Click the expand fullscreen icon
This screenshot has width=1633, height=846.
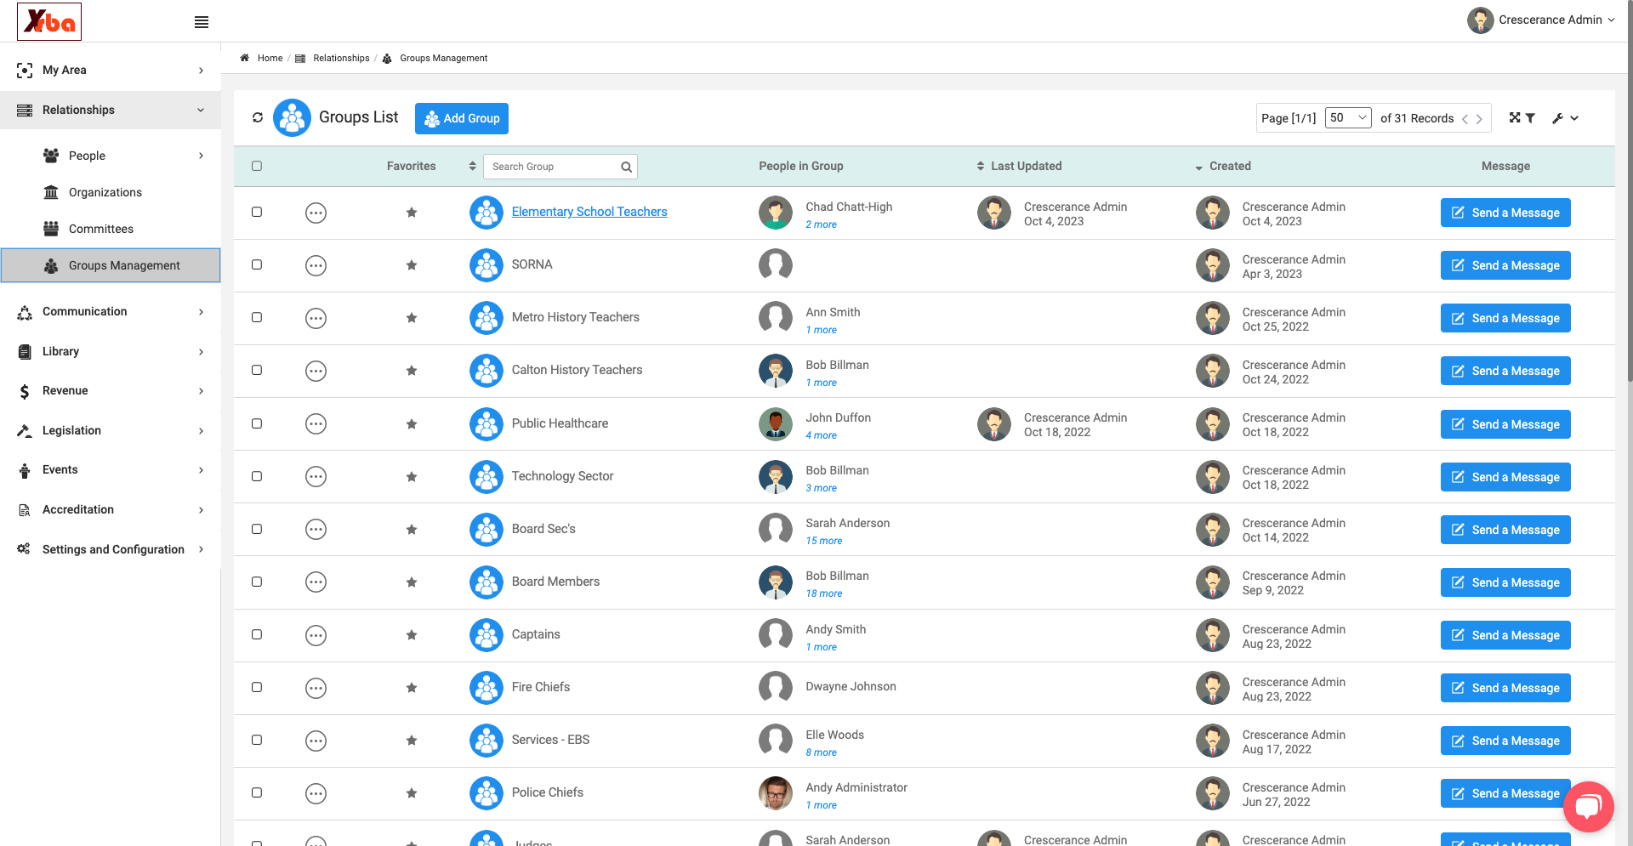[x=1515, y=118]
